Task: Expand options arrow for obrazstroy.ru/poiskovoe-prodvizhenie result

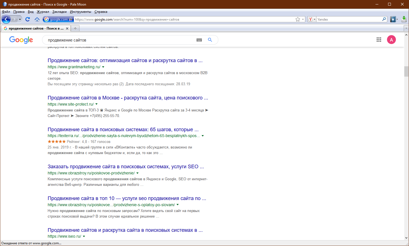Action: (137, 173)
